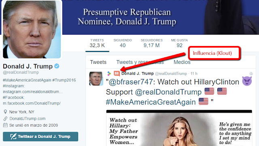Click the colorful extension icon before Klout badge
The image size is (259, 146).
tap(109, 73)
